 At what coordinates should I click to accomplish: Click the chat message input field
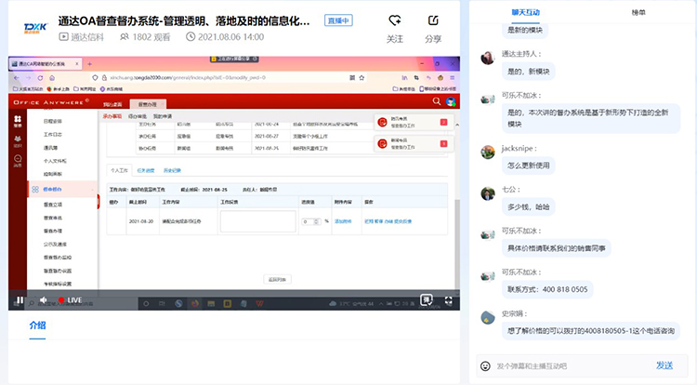point(572,365)
